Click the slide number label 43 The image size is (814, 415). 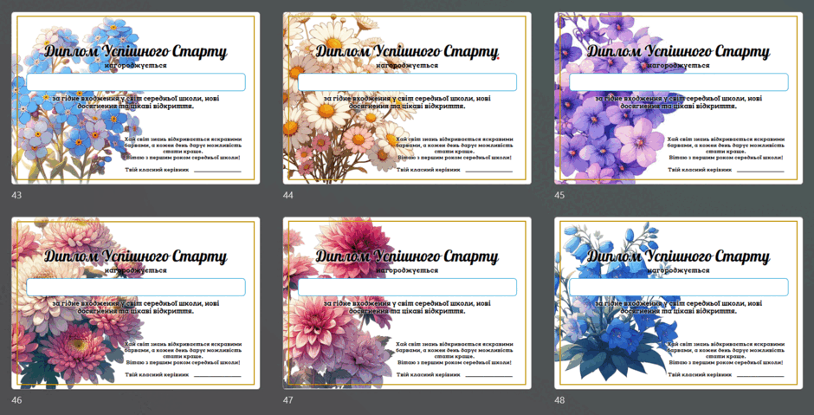[16, 195]
